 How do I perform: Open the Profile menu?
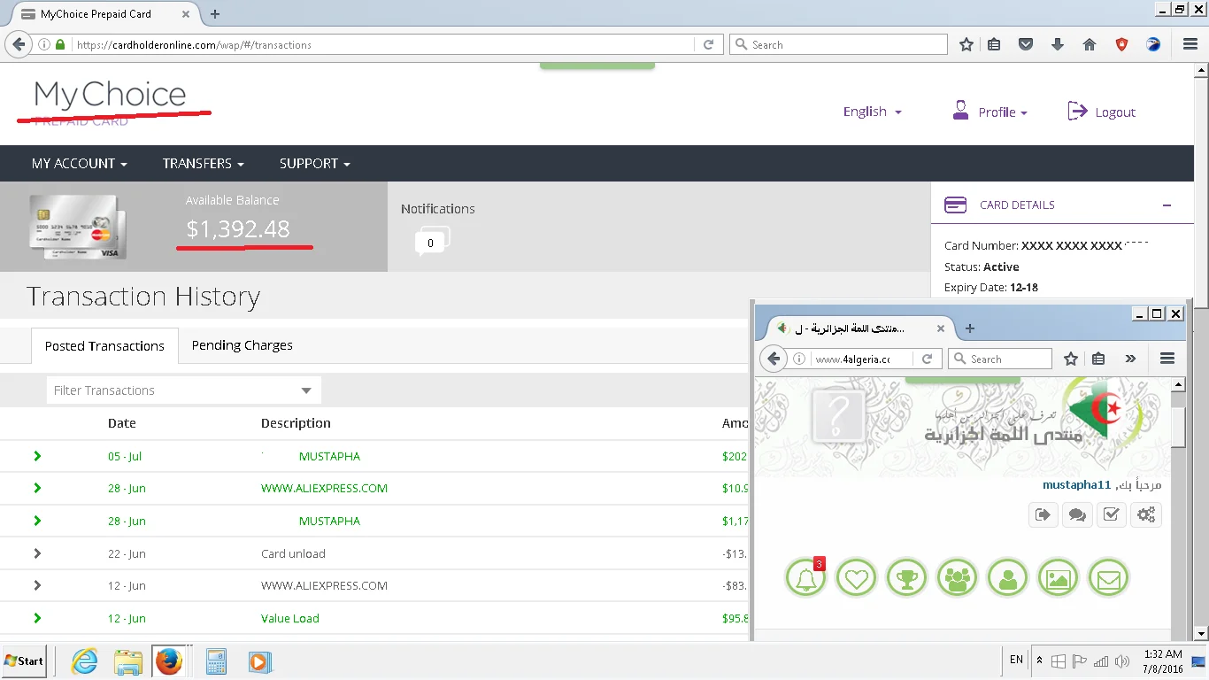[990, 112]
